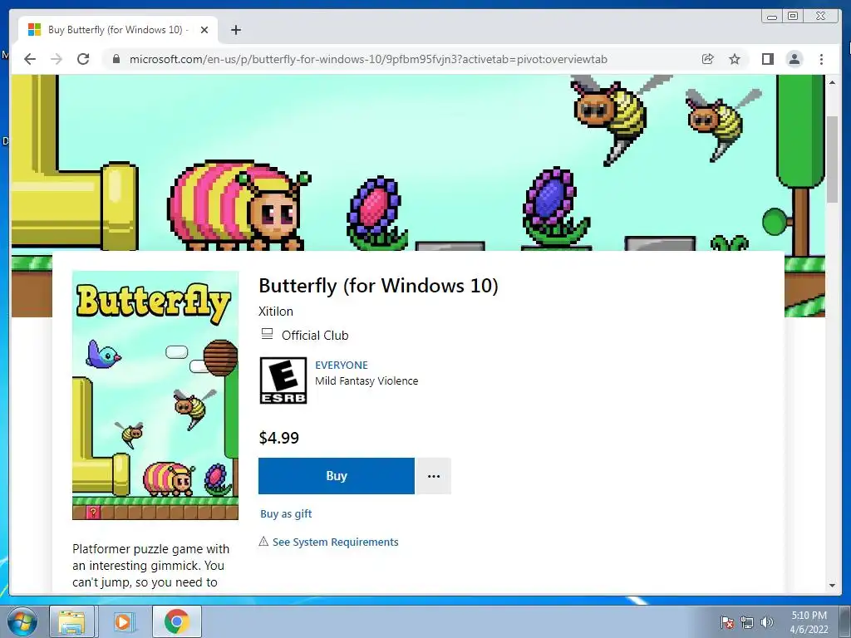Click the Buy as gift link
Viewport: 851px width, 638px height.
(286, 513)
